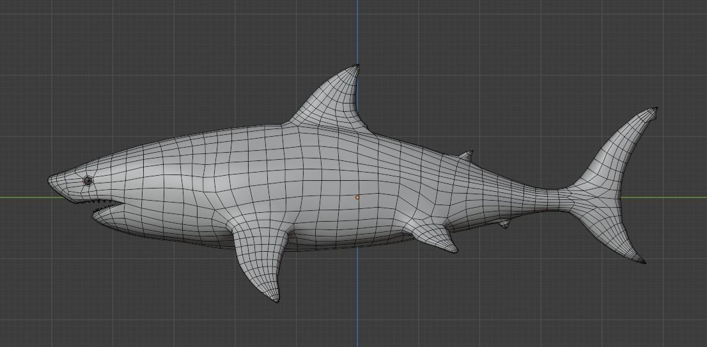Click the small anal fin near the tail
This screenshot has height=347, width=707.
tap(504, 223)
